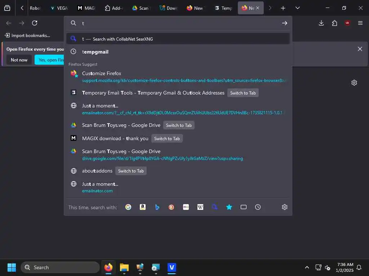
Task: Open new tab page personalize gear
Action: coord(354,83)
